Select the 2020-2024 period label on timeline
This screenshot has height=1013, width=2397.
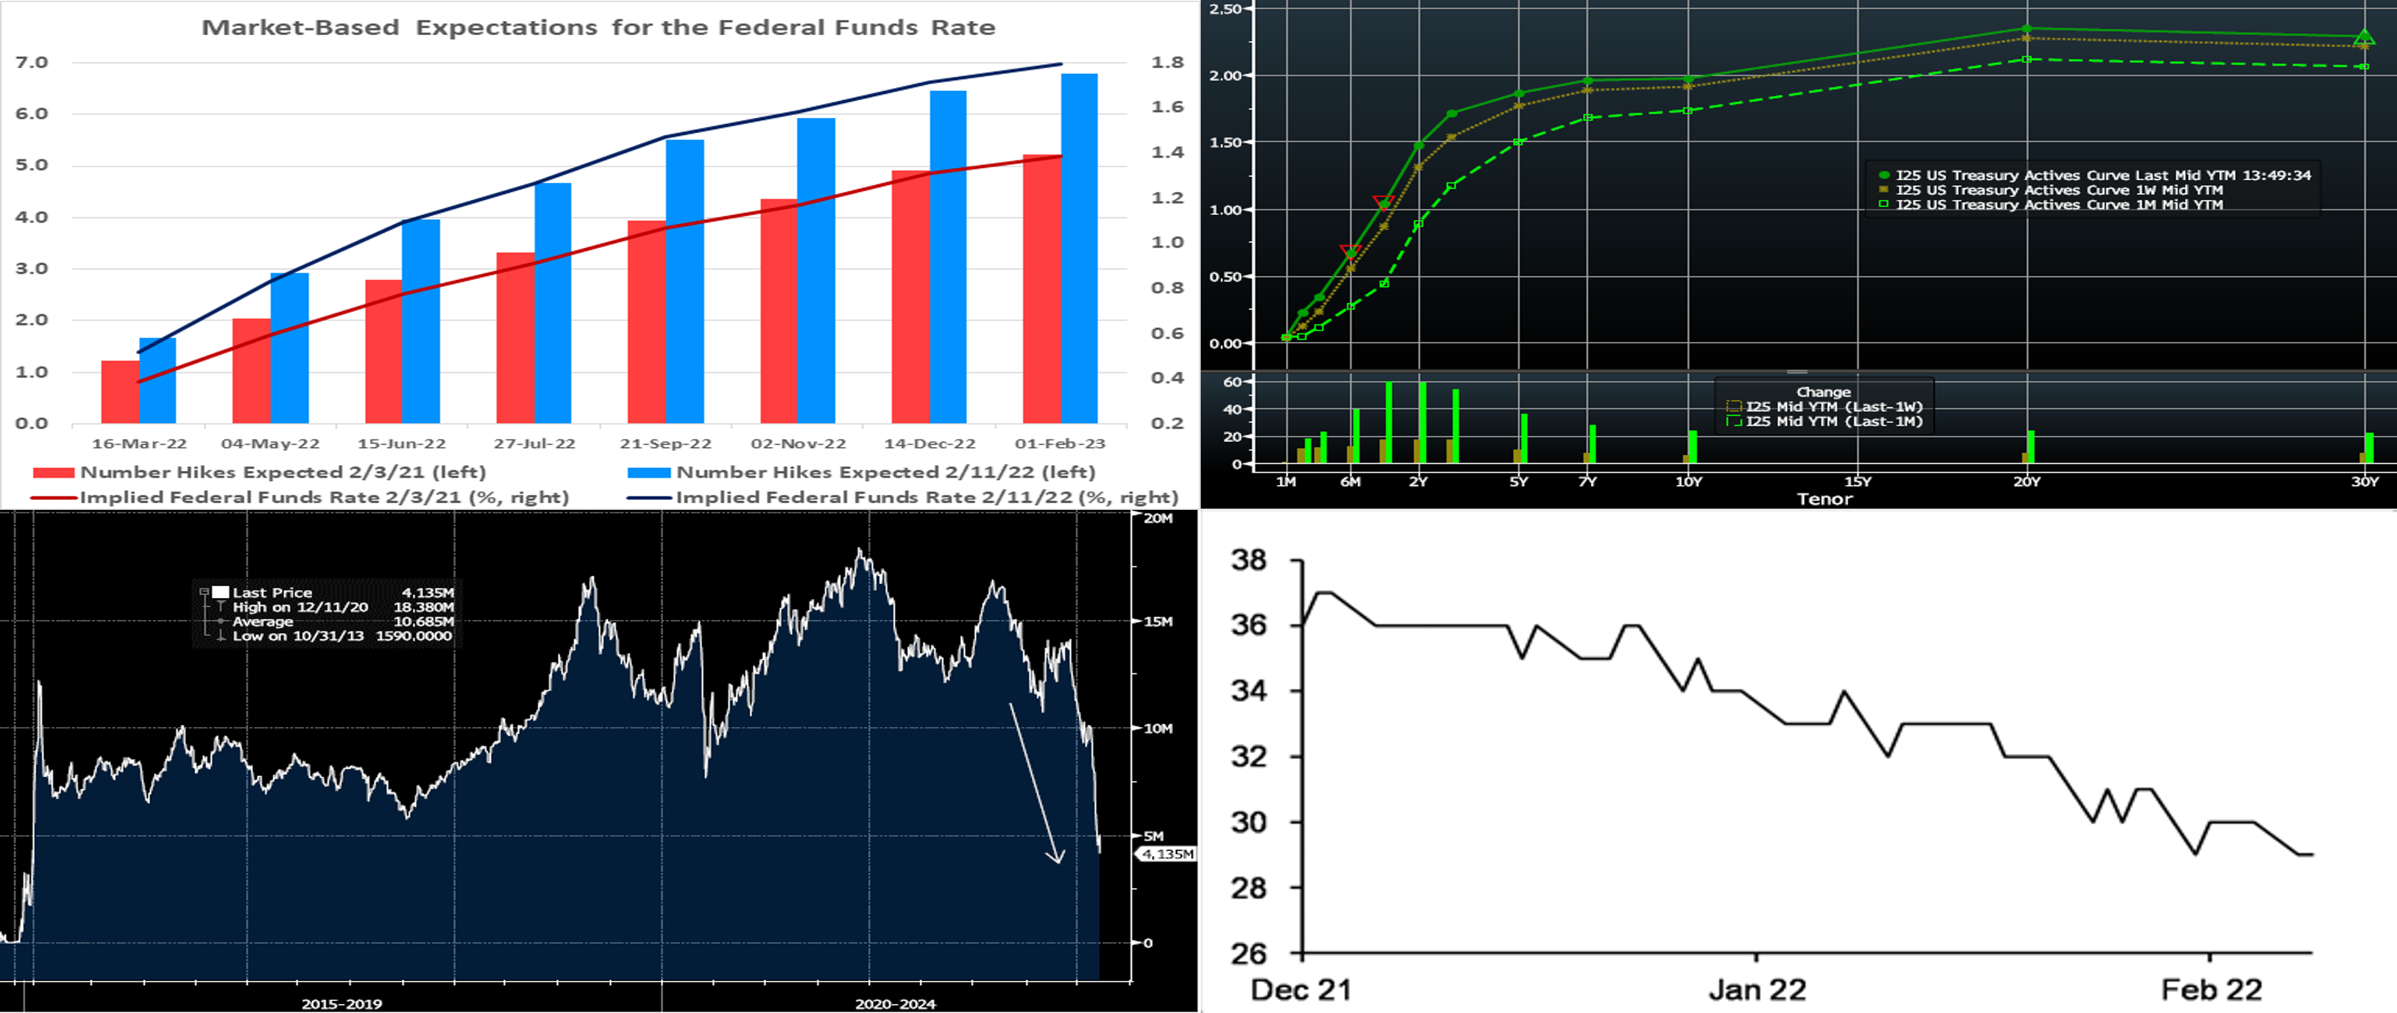[895, 1004]
